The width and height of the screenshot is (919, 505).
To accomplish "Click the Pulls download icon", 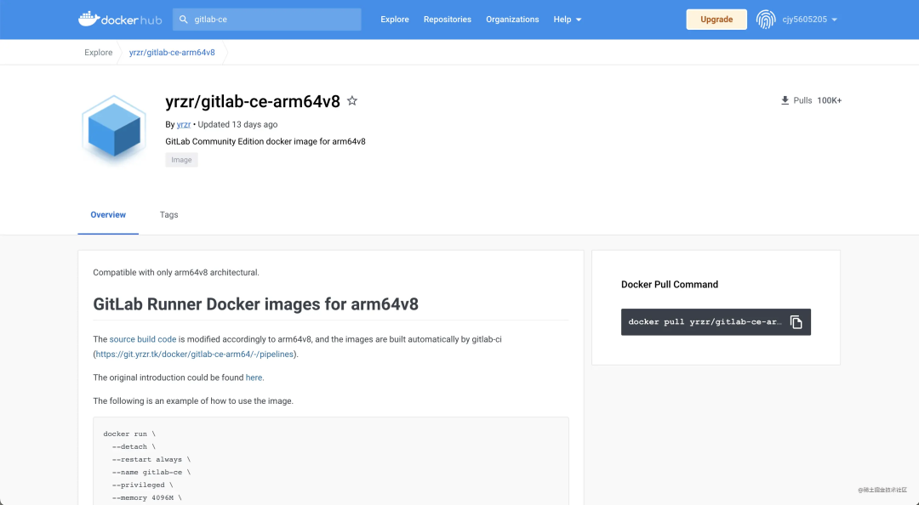I will point(785,100).
